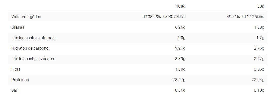Click the 1633.49kJ/ 390.79kcal energy value
This screenshot has width=271, height=95.
pos(164,17)
